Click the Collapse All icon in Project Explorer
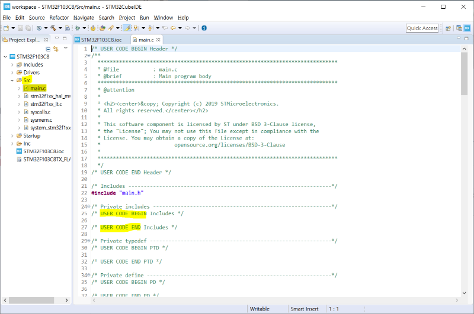This screenshot has height=314, width=474. [x=49, y=48]
